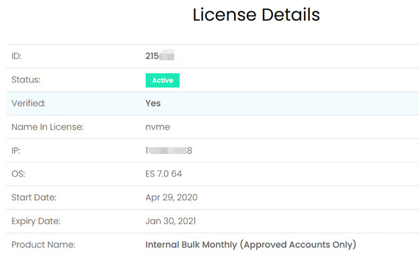Screen dimensions: 419x258
Task: Select the OS value ES 7.0 64
Action: 163,174
